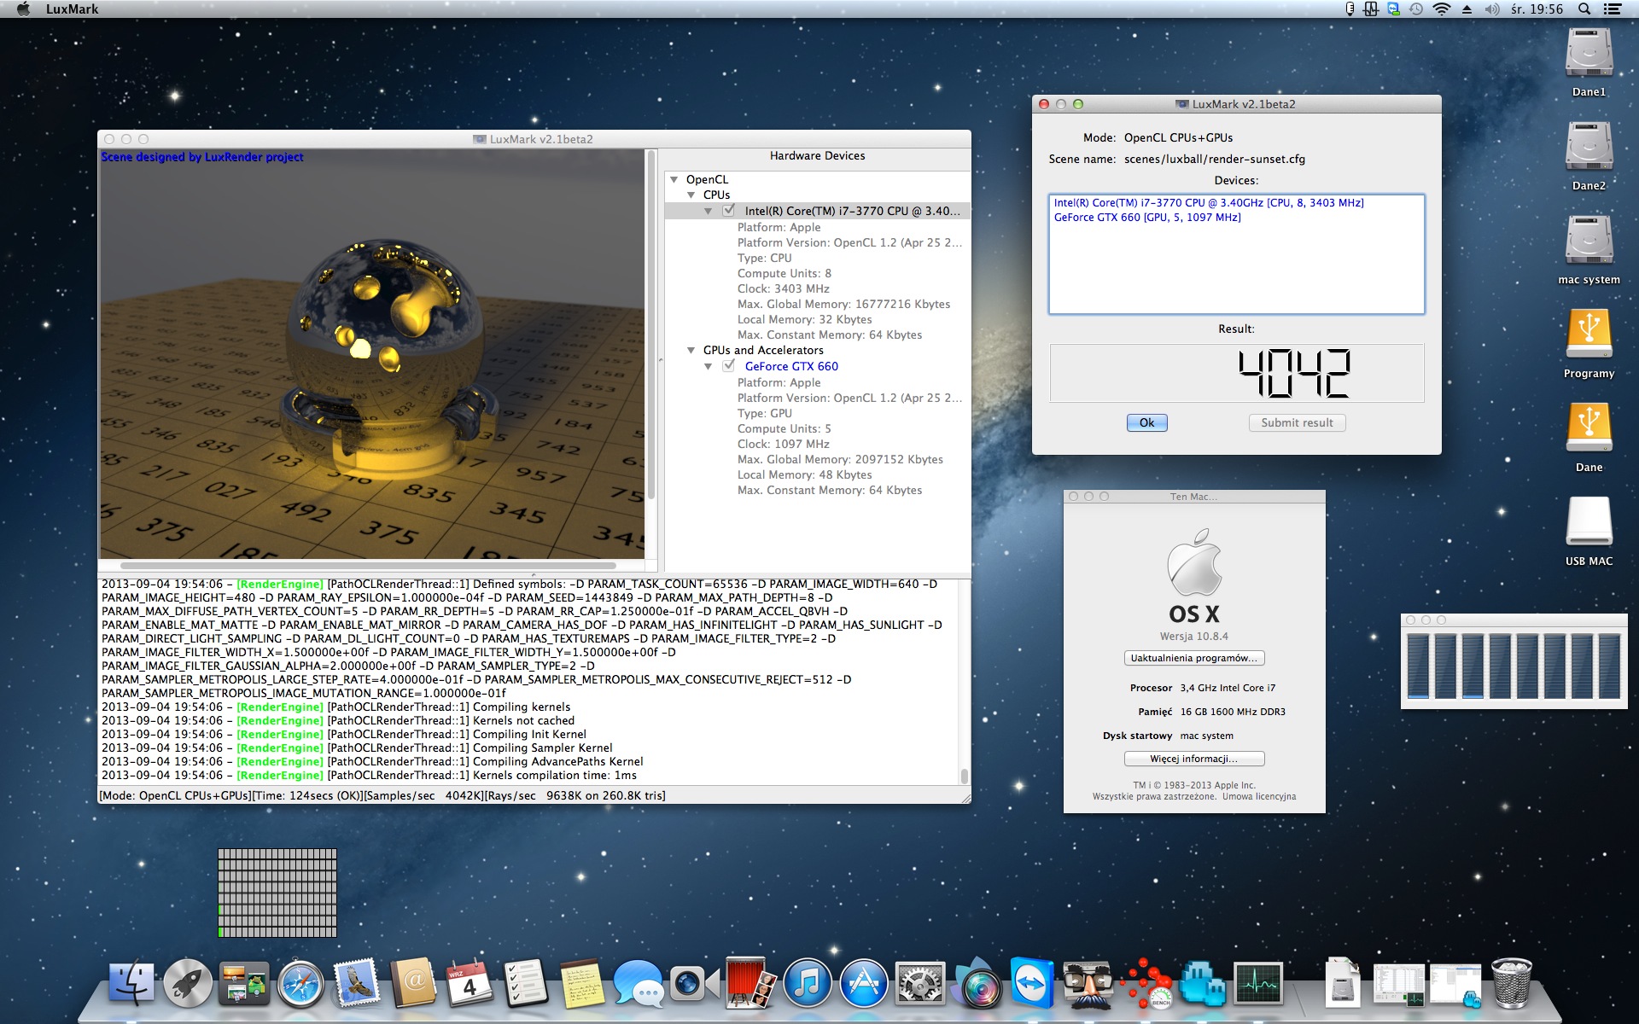Viewport: 1639px width, 1024px height.
Task: Click 'Max. Global Memory: 2097152 Kbytes' row
Action: coord(840,459)
